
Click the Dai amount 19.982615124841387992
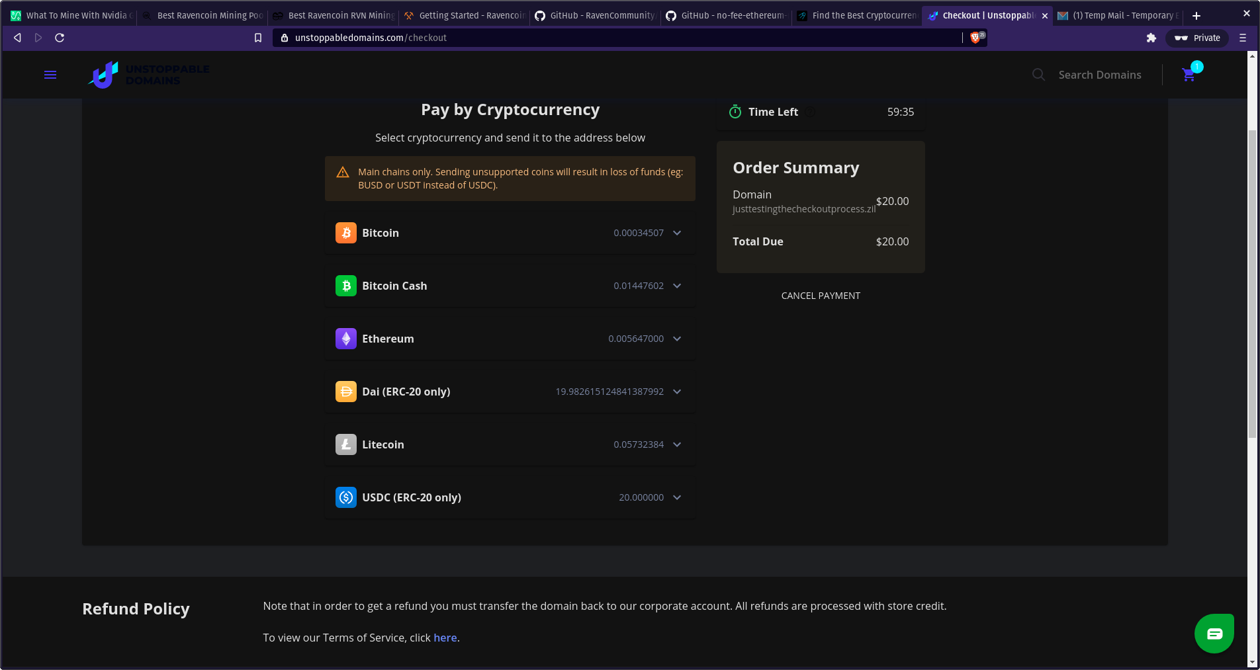coord(609,392)
